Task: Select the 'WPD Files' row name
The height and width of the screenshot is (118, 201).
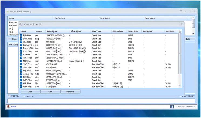Action: (28, 80)
